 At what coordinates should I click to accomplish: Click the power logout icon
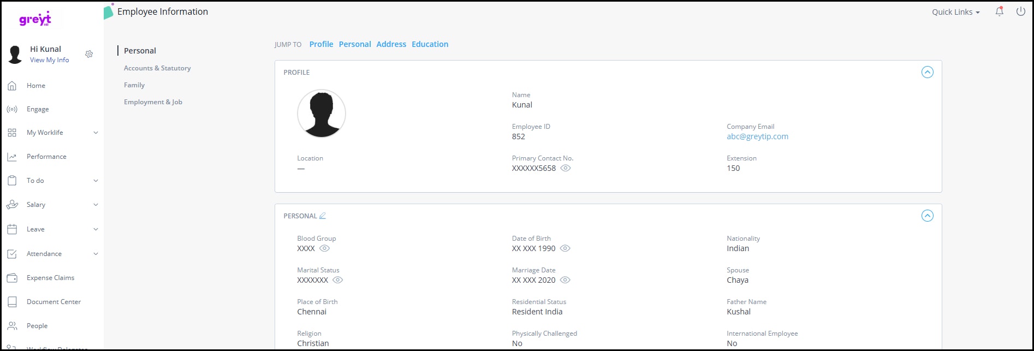coord(1020,11)
